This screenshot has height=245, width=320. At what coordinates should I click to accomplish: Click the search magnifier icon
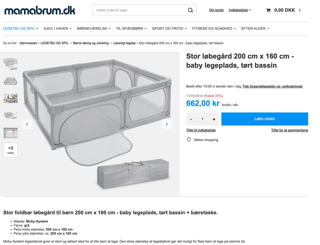coord(190,10)
